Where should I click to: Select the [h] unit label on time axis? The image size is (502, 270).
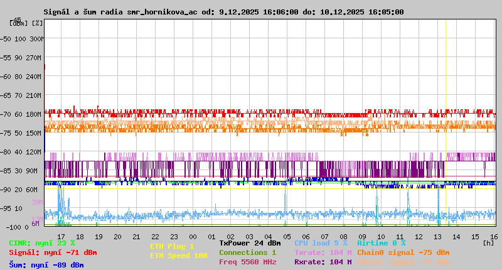point(488,242)
